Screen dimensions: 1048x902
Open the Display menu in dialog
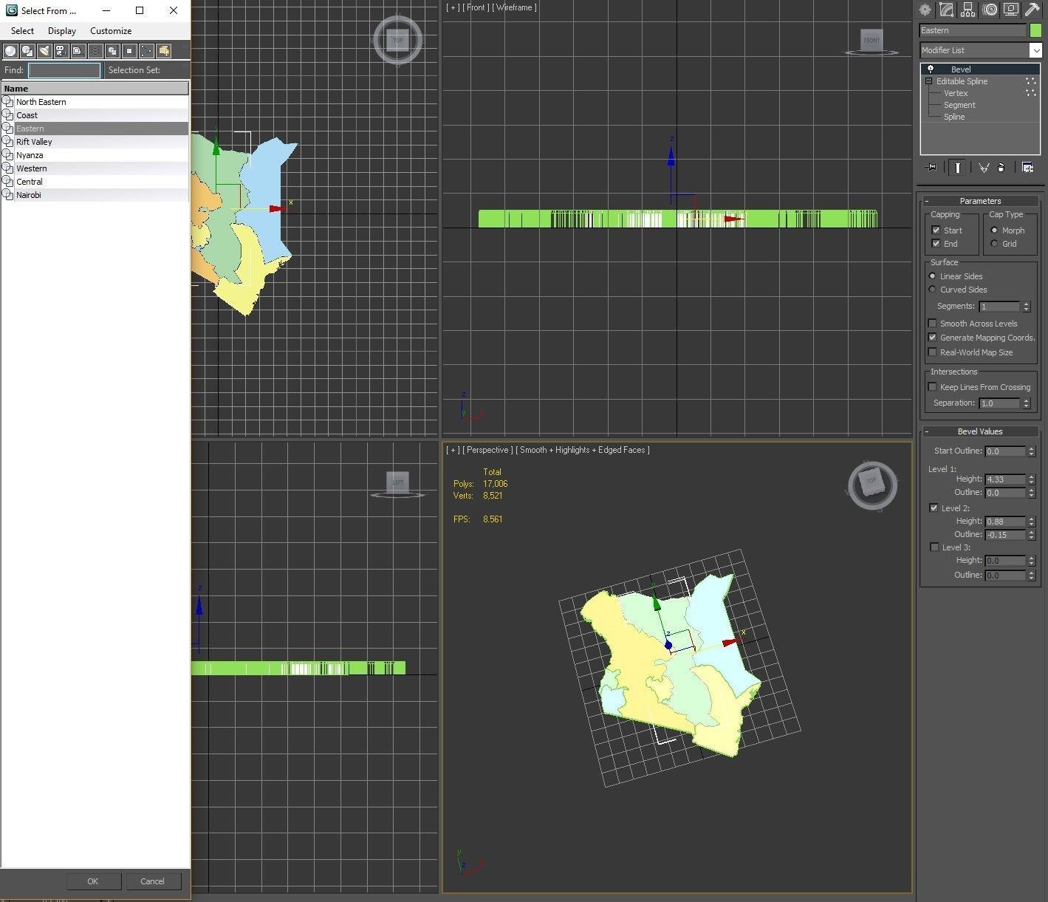[x=62, y=31]
